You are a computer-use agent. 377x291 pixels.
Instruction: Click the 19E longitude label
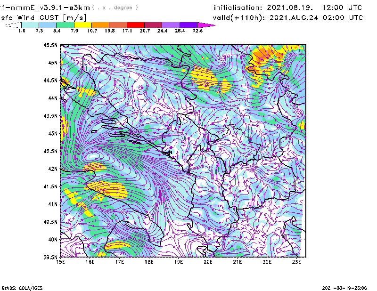point(179,262)
